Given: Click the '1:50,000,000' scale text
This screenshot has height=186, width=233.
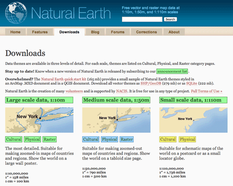Looking at the screenshot, I should [94, 168].
